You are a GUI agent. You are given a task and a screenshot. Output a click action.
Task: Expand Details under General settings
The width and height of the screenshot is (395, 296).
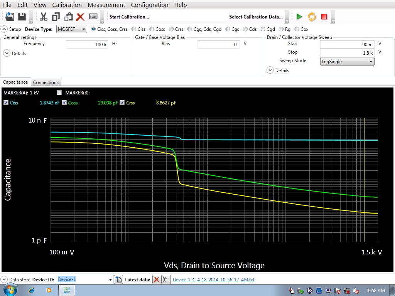[x=7, y=54]
